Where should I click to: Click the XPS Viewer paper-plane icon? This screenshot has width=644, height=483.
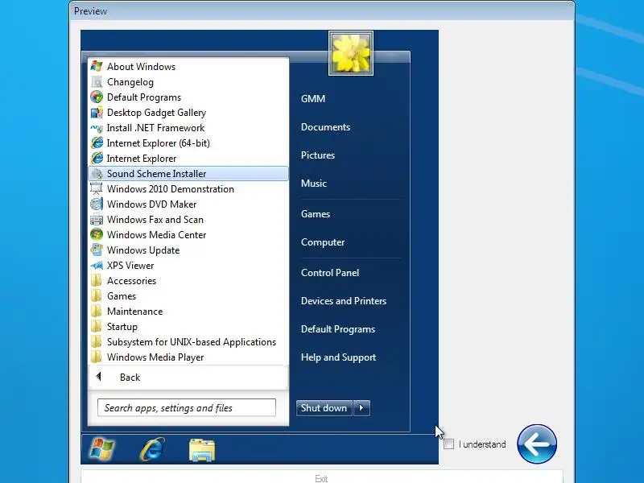click(97, 266)
